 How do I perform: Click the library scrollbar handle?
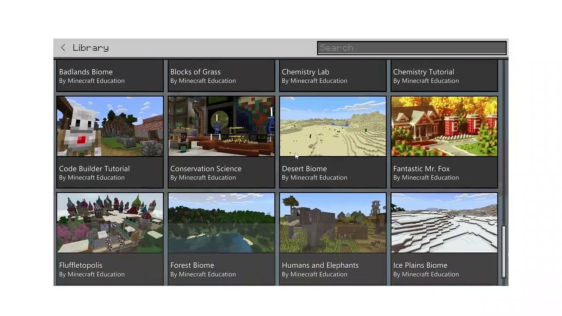point(504,252)
